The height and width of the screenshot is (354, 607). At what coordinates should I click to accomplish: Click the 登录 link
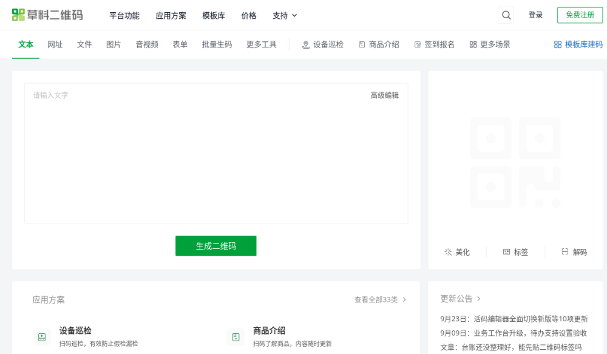(536, 15)
